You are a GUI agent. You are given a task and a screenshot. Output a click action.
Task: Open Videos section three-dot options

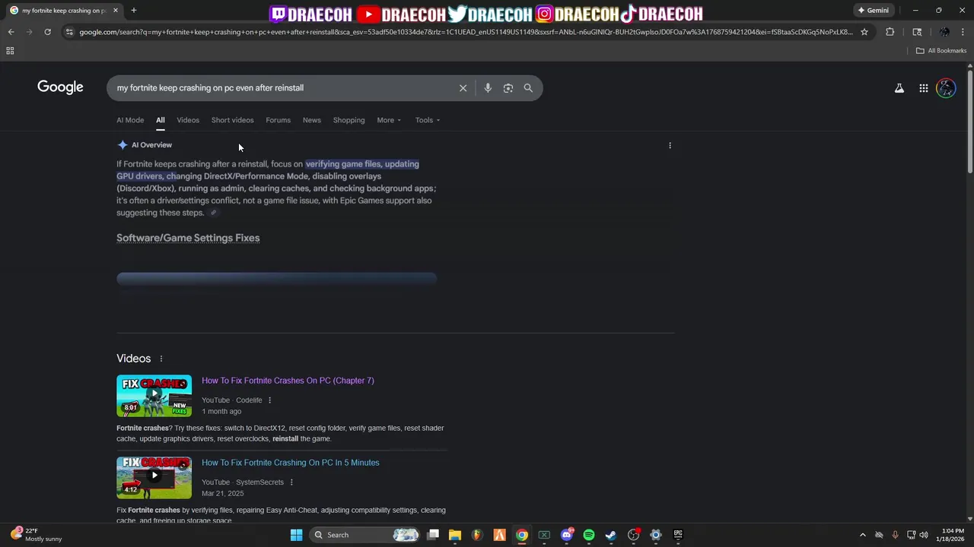[161, 359]
